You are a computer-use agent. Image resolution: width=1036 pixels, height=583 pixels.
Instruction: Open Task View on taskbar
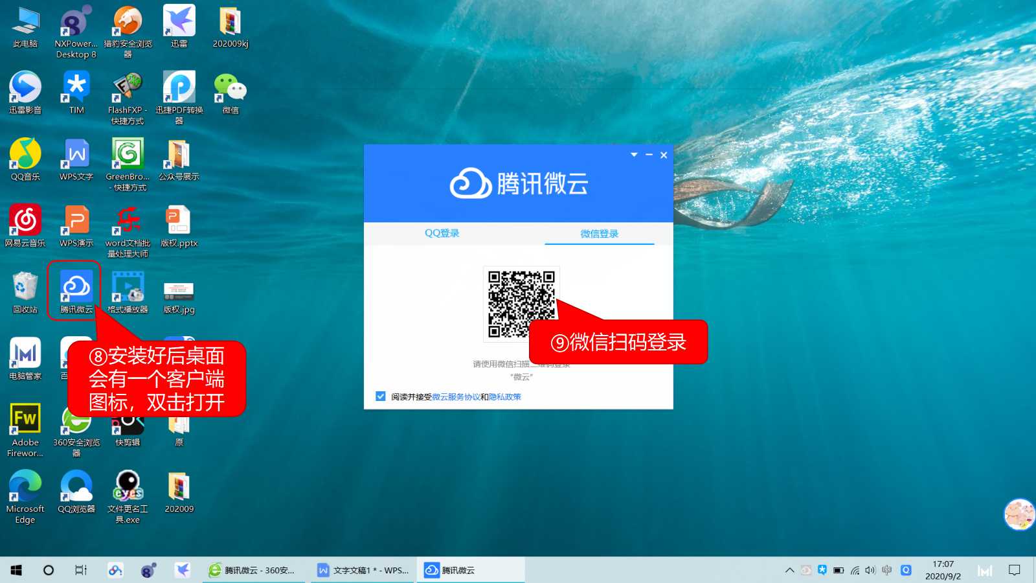[81, 570]
